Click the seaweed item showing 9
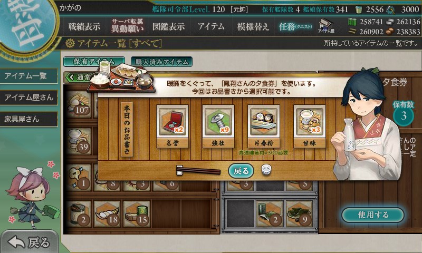This screenshot has height=253, width=422. pos(300,215)
